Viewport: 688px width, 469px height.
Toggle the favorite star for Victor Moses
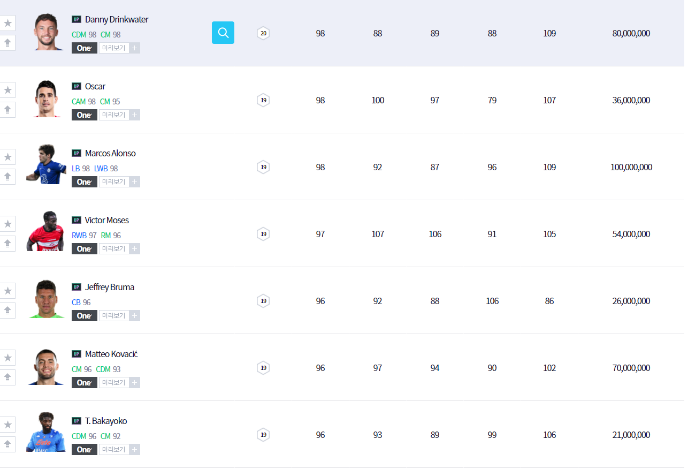tap(7, 224)
